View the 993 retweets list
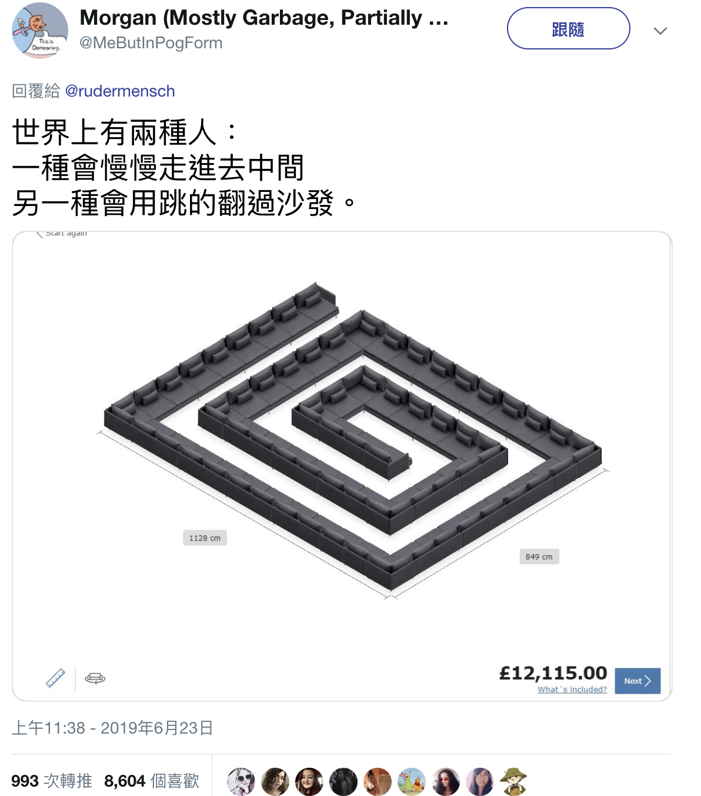This screenshot has height=796, width=701. tap(52, 781)
